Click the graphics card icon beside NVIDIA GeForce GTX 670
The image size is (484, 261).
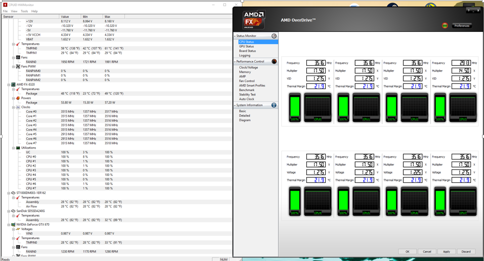click(13, 225)
